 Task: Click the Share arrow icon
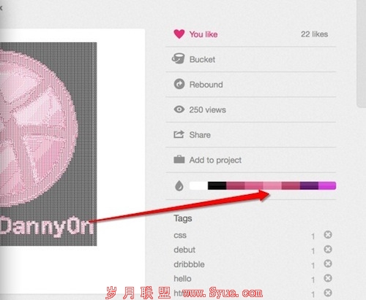tap(179, 134)
